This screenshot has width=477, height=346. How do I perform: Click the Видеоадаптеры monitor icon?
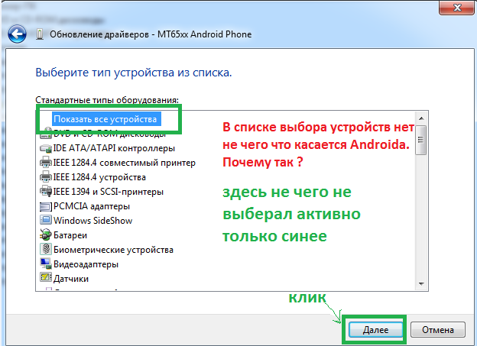pos(46,264)
